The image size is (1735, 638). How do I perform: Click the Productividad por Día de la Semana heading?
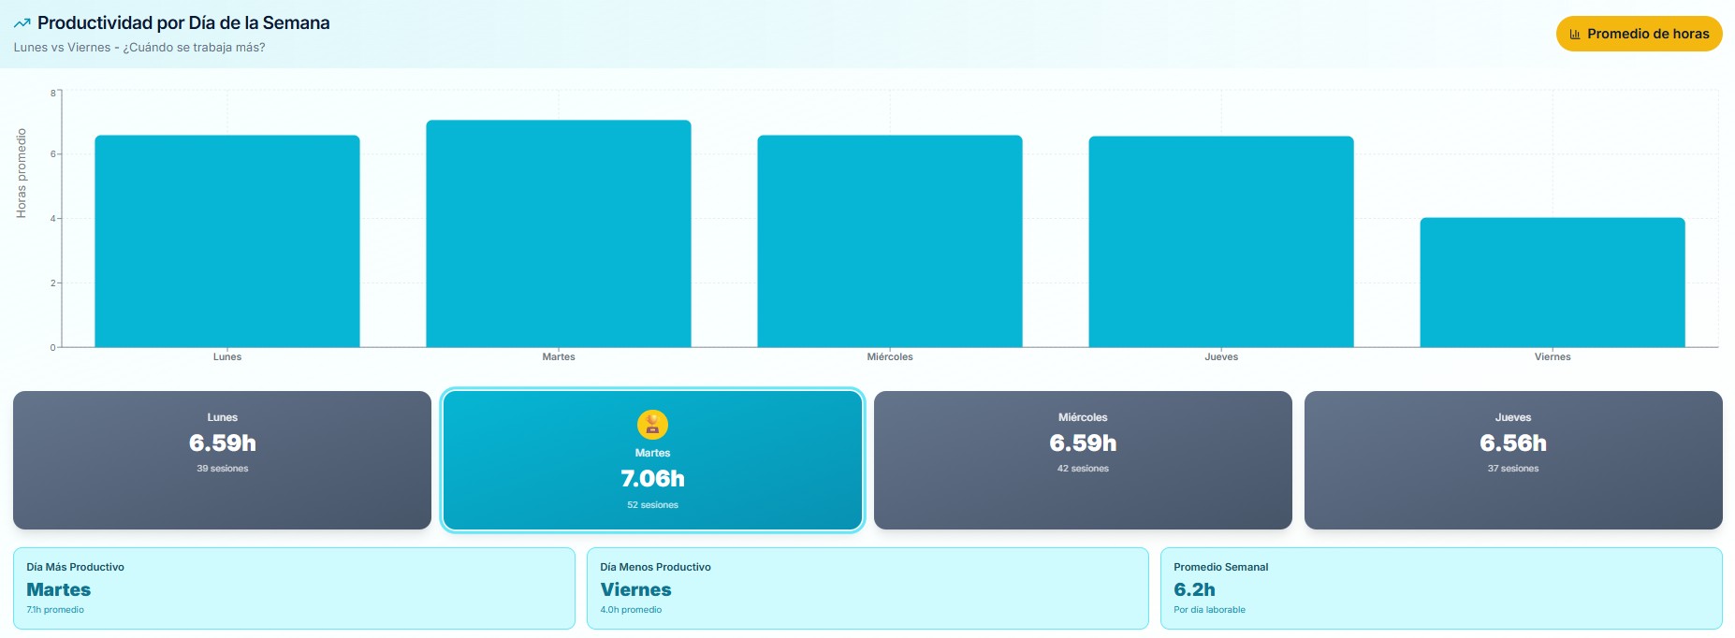183,23
